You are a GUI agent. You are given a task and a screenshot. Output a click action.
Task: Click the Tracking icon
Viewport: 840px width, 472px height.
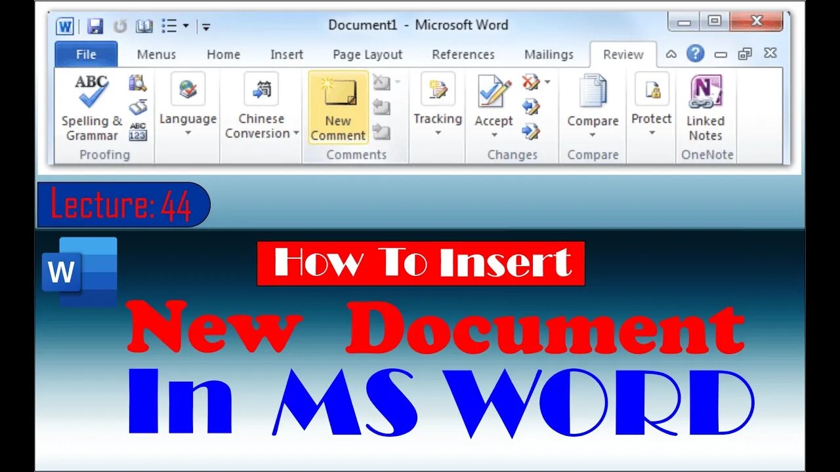tap(438, 89)
